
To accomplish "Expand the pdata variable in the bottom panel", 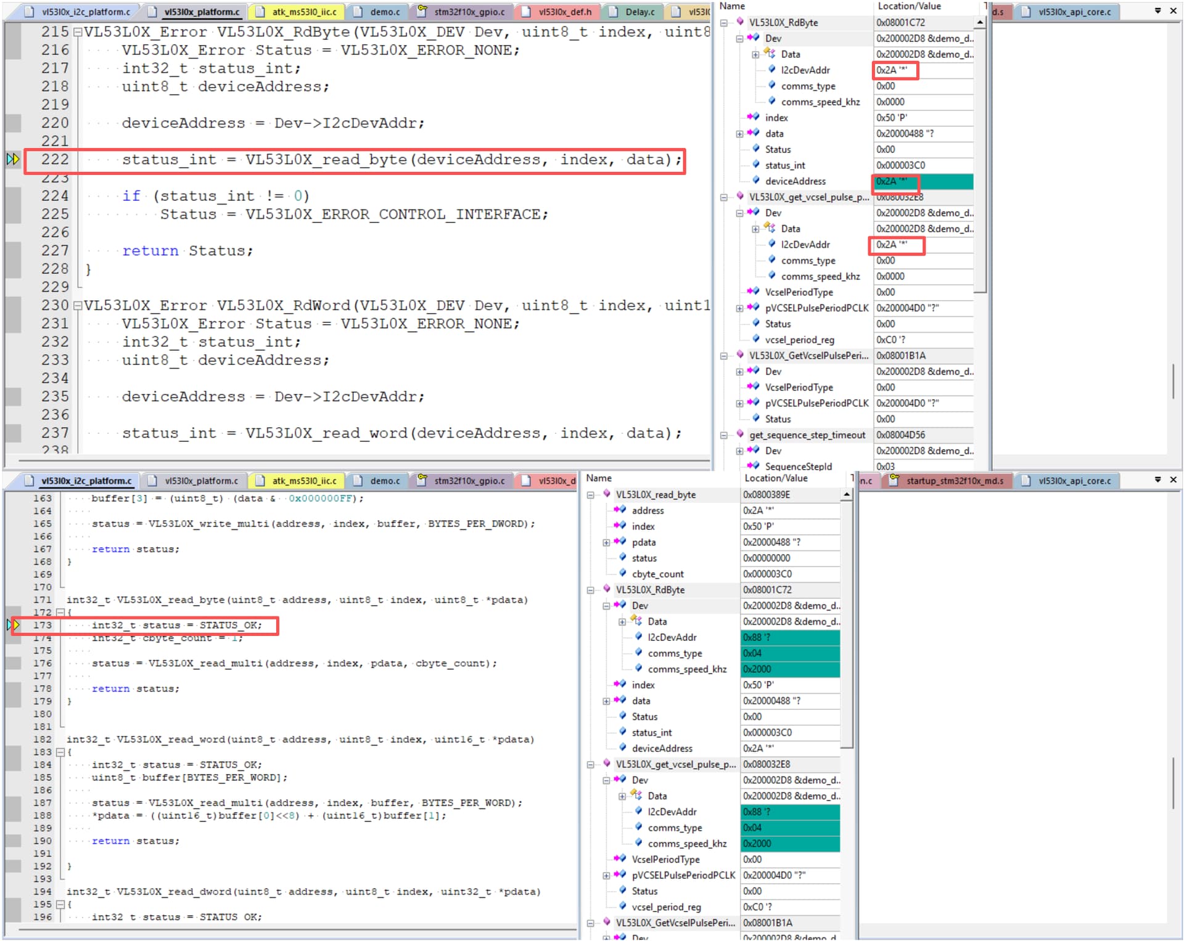I will [x=606, y=542].
